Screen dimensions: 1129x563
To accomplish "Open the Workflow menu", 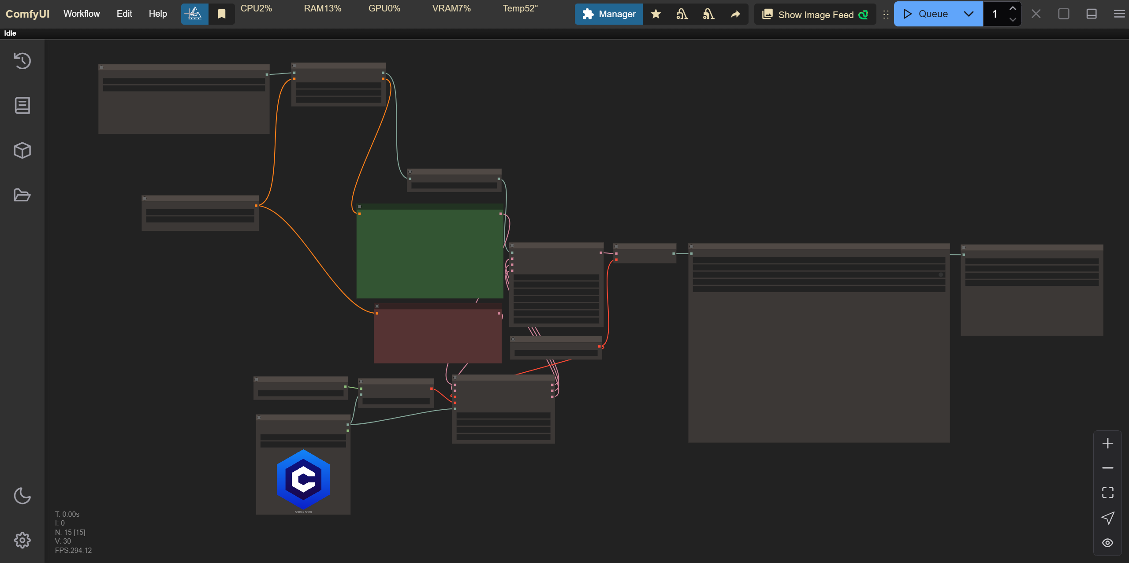I will (x=82, y=14).
